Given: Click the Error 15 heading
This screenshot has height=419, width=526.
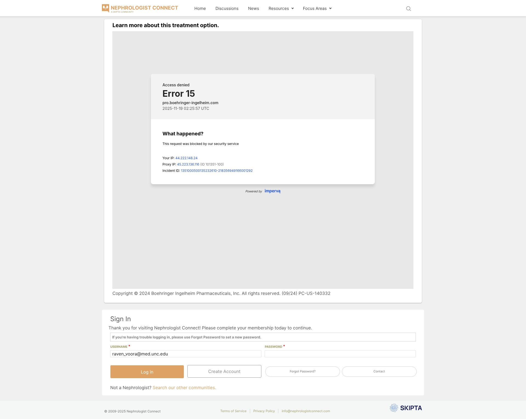Looking at the screenshot, I should click(179, 94).
